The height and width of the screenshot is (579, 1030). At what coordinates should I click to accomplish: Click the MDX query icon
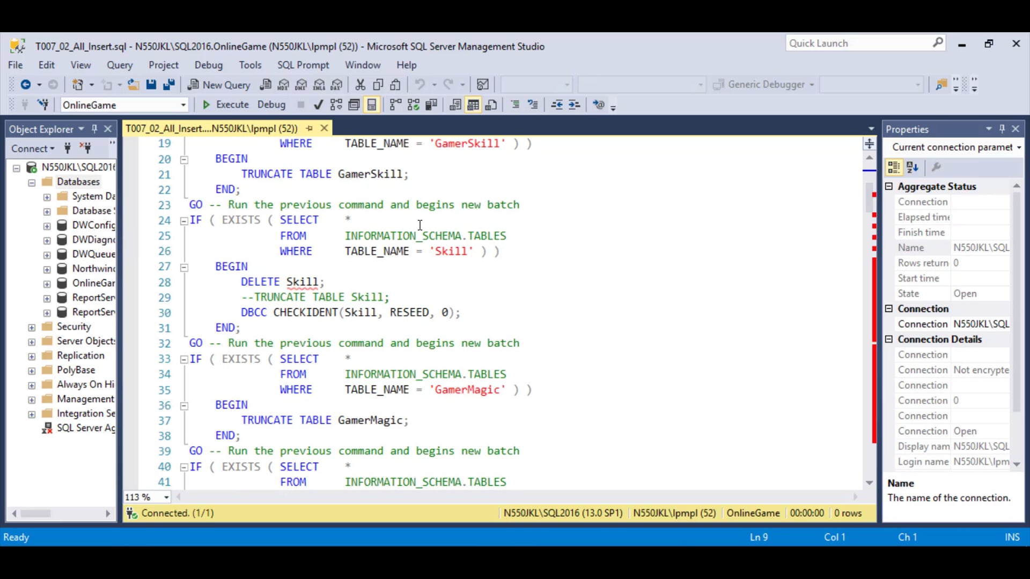(283, 85)
